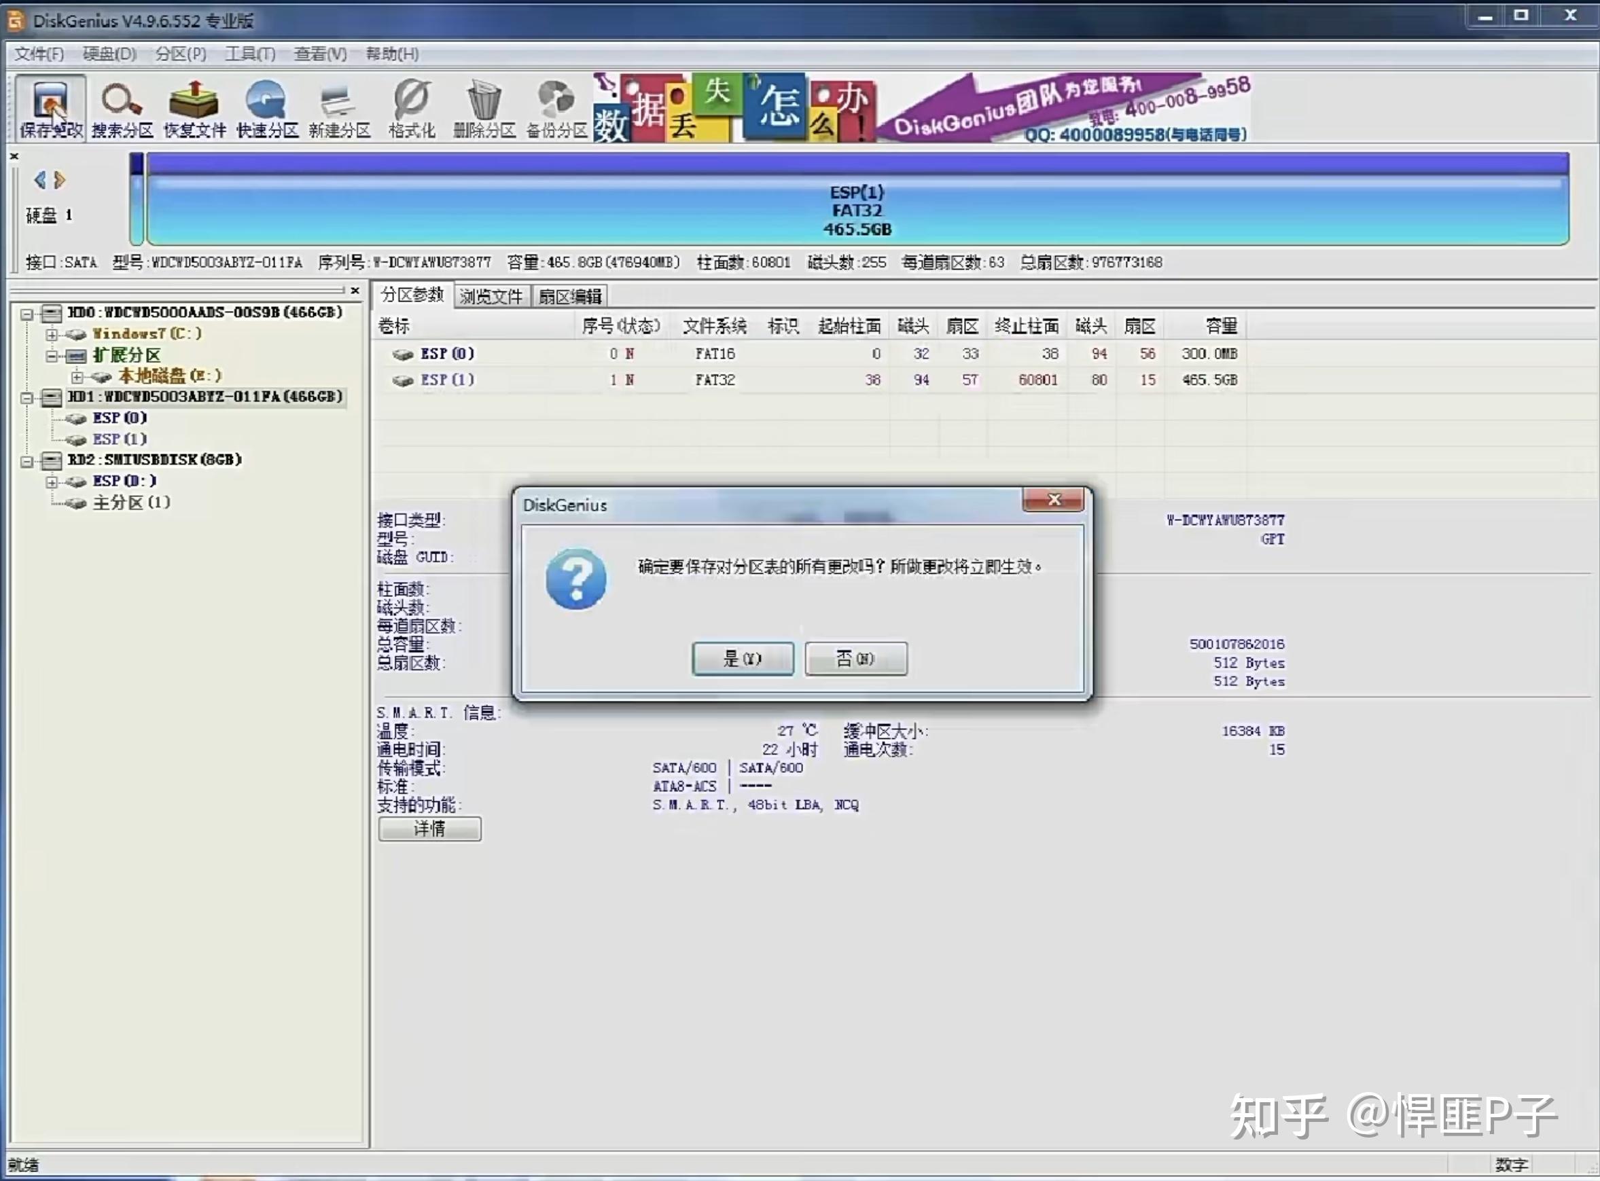Viewport: 1600px width, 1181px height.
Task: Select RD2:SMIUSBDISK (8GB) in tree
Action: pos(154,460)
